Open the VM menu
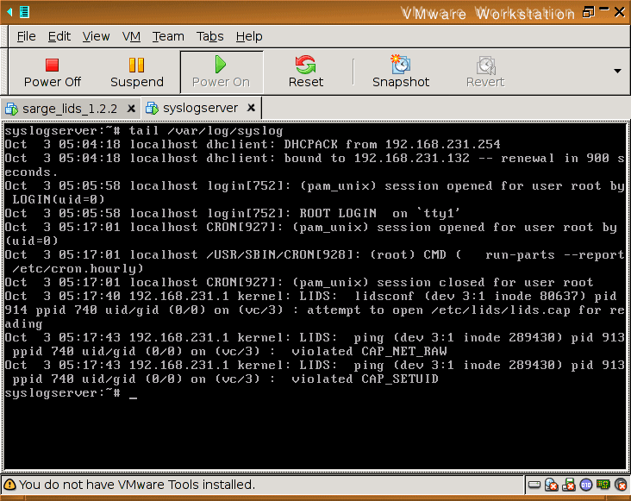 tap(131, 36)
